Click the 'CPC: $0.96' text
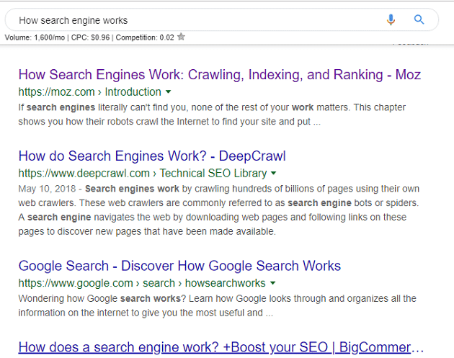 90,37
